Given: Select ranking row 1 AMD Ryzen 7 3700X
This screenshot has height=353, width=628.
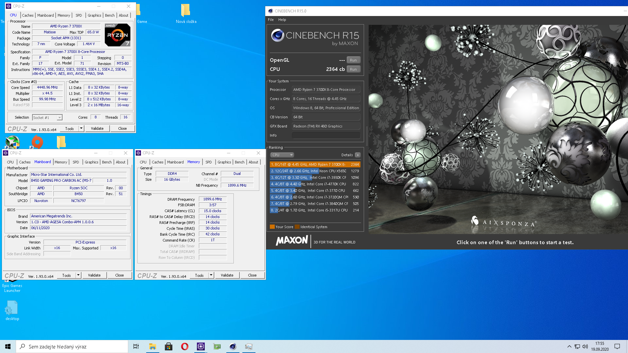Looking at the screenshot, I should (x=315, y=164).
